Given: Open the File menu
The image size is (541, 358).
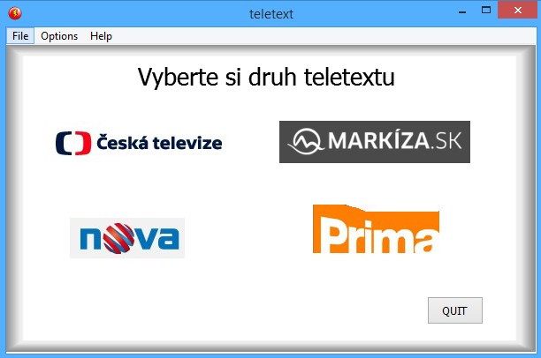Looking at the screenshot, I should pos(20,36).
